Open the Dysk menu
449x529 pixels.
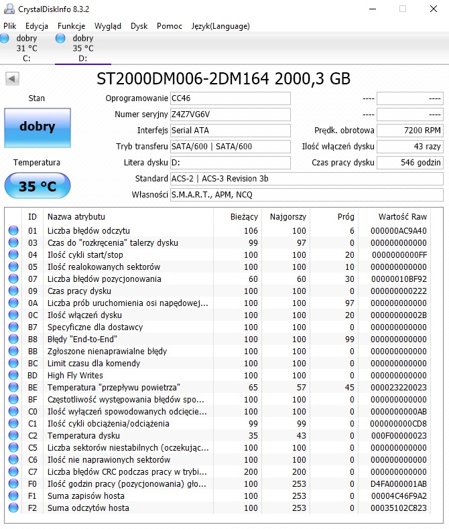coord(139,26)
